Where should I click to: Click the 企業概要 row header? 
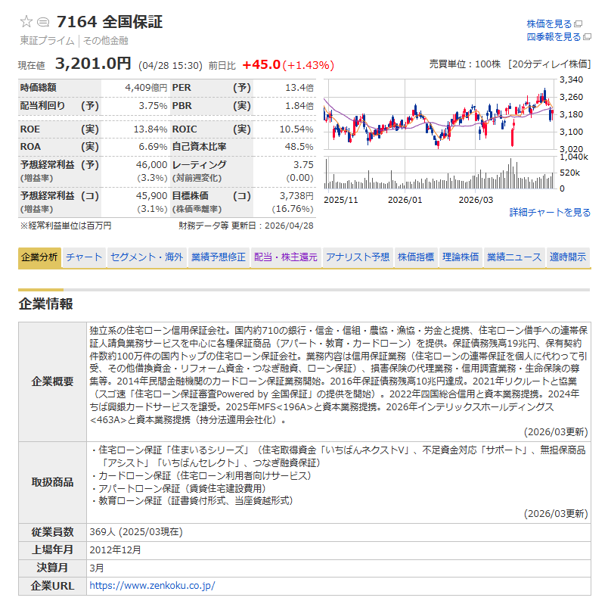(x=52, y=381)
